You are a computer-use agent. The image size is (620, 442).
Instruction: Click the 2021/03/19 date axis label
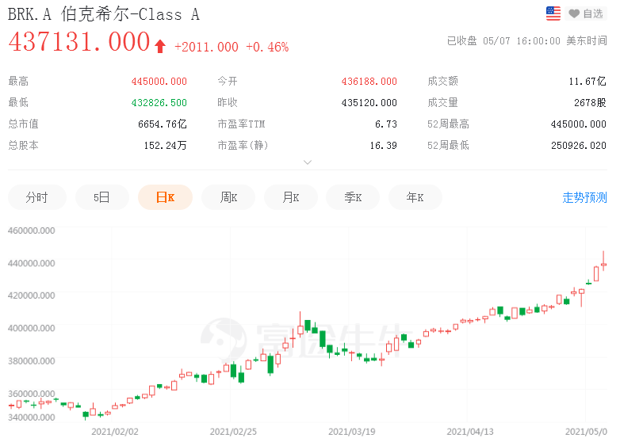click(x=352, y=432)
